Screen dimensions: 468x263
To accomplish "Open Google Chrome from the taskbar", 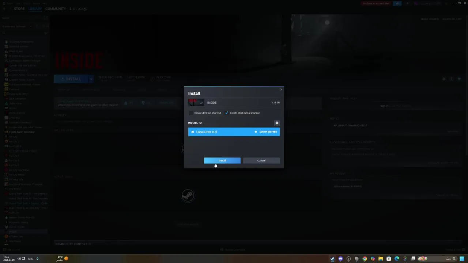I will [365, 259].
